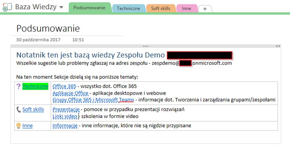Image resolution: width=290 pixels, height=150 pixels.
Task: Click text 'Na ten moment Sekcje dzielą się'
Action: click(77, 77)
